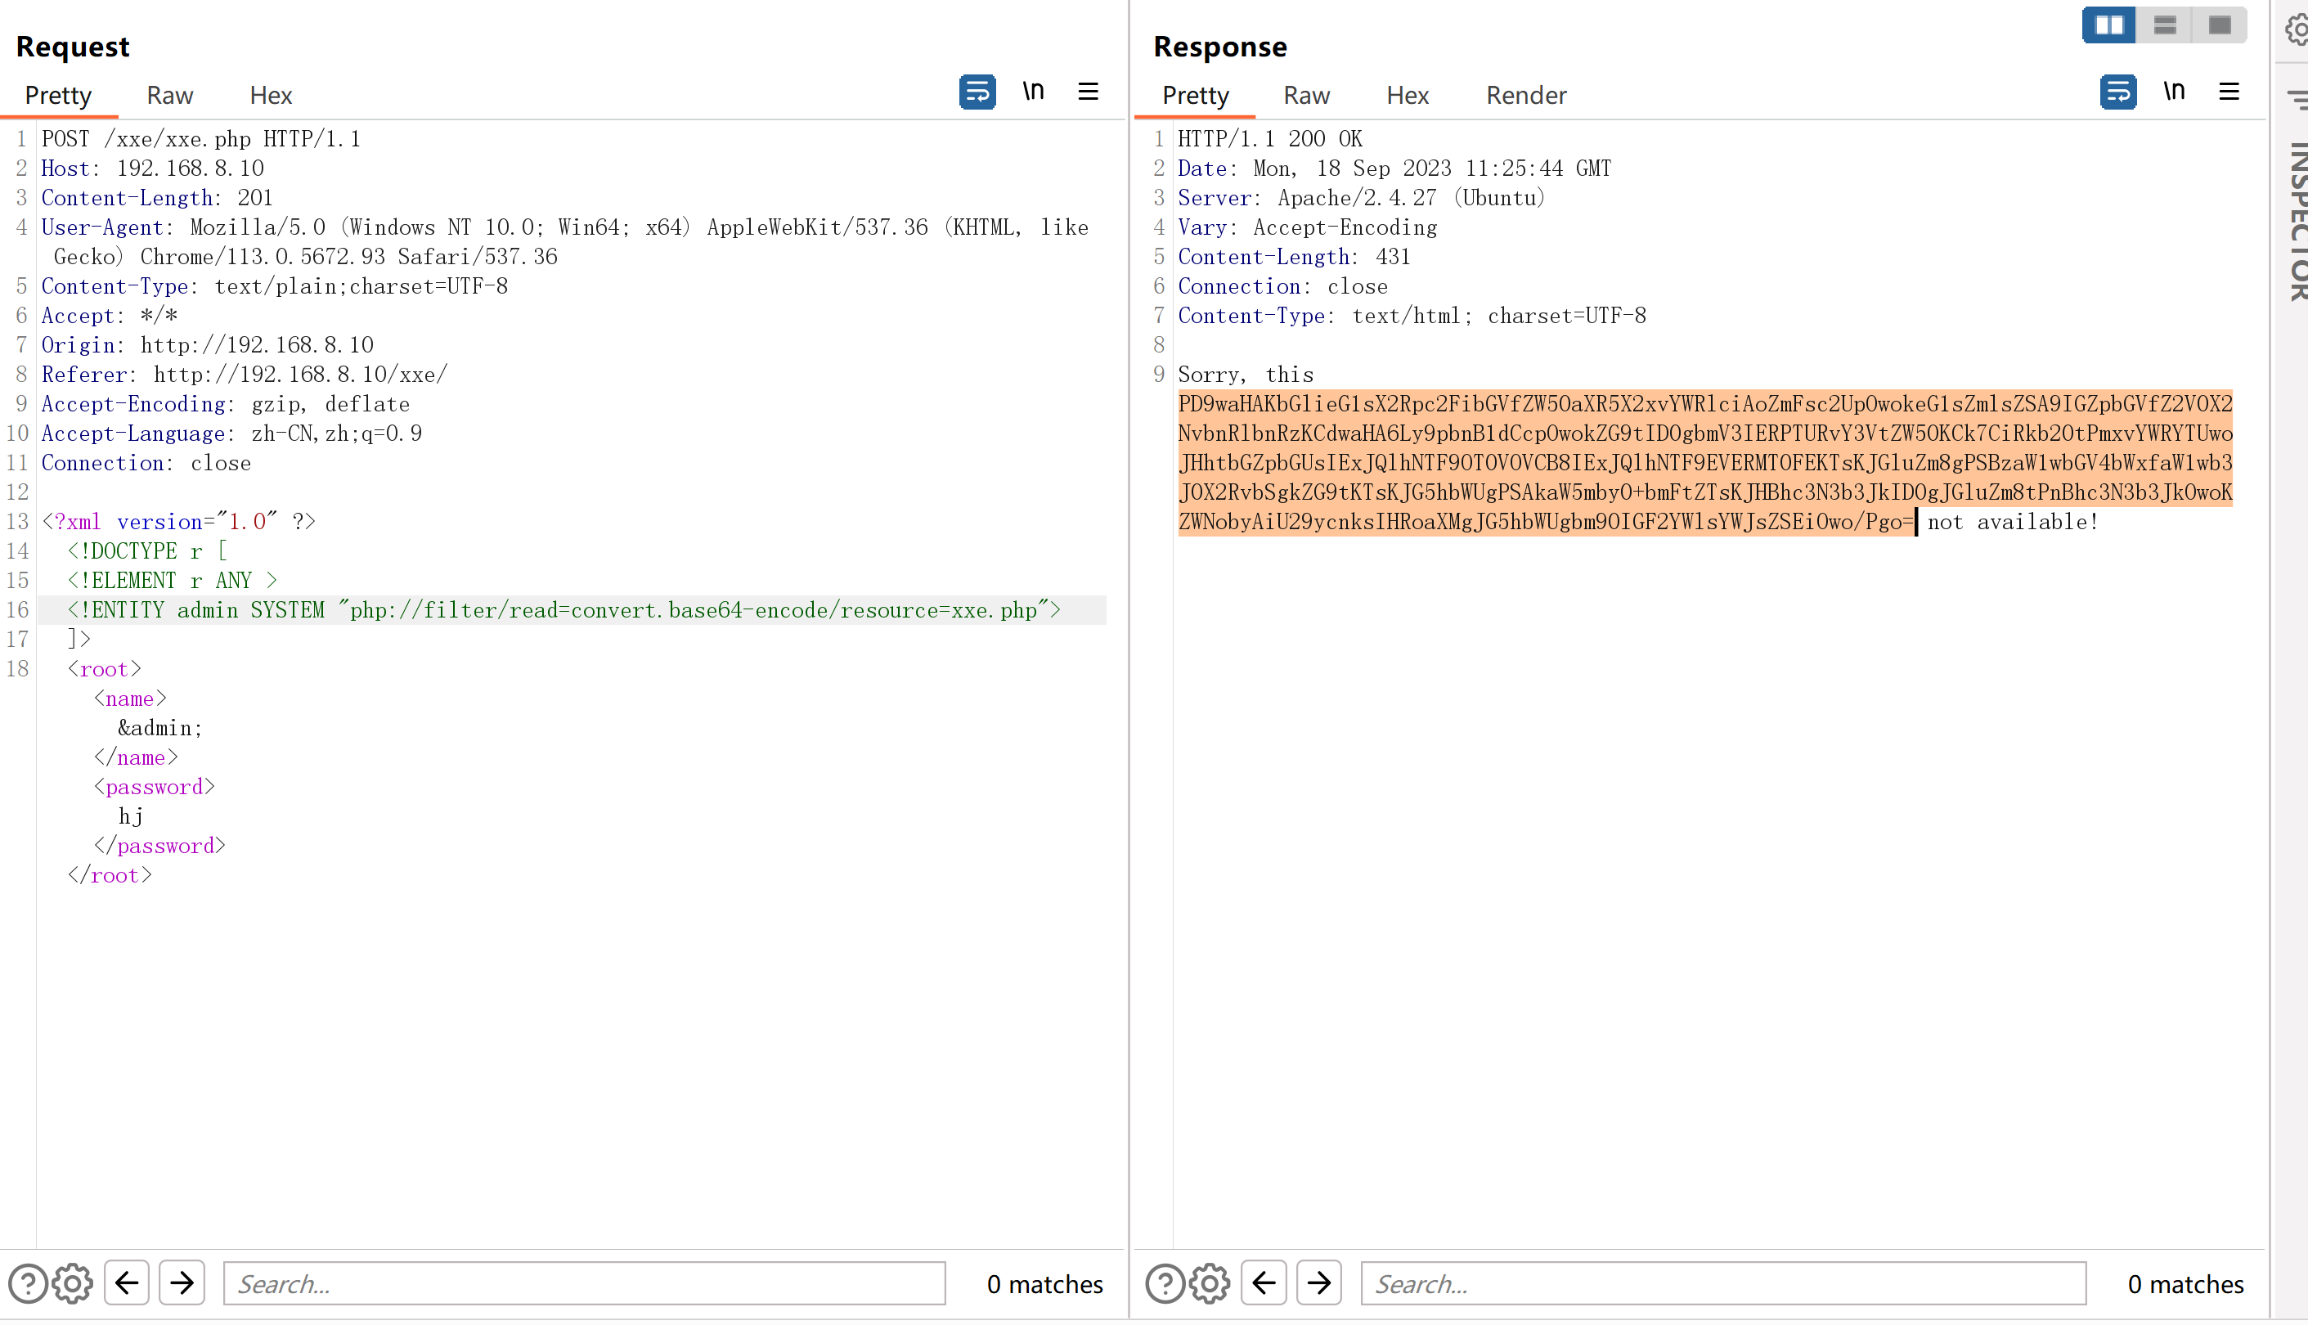Select top-bottom stacked layout icon
Image resolution: width=2308 pixels, height=1325 pixels.
(x=2164, y=25)
